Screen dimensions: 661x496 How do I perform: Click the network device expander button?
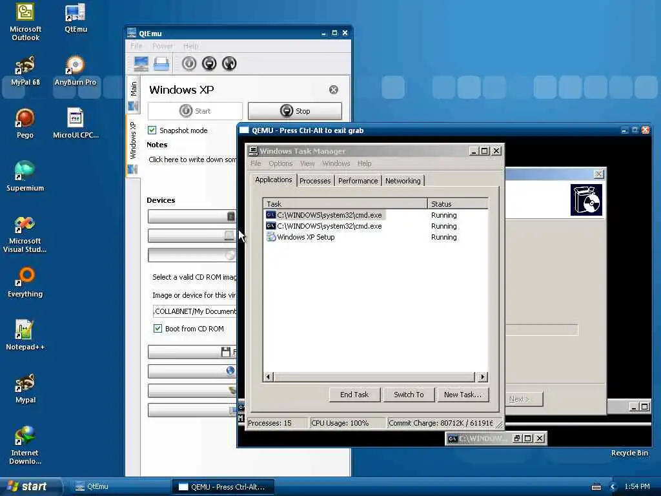[x=192, y=371]
